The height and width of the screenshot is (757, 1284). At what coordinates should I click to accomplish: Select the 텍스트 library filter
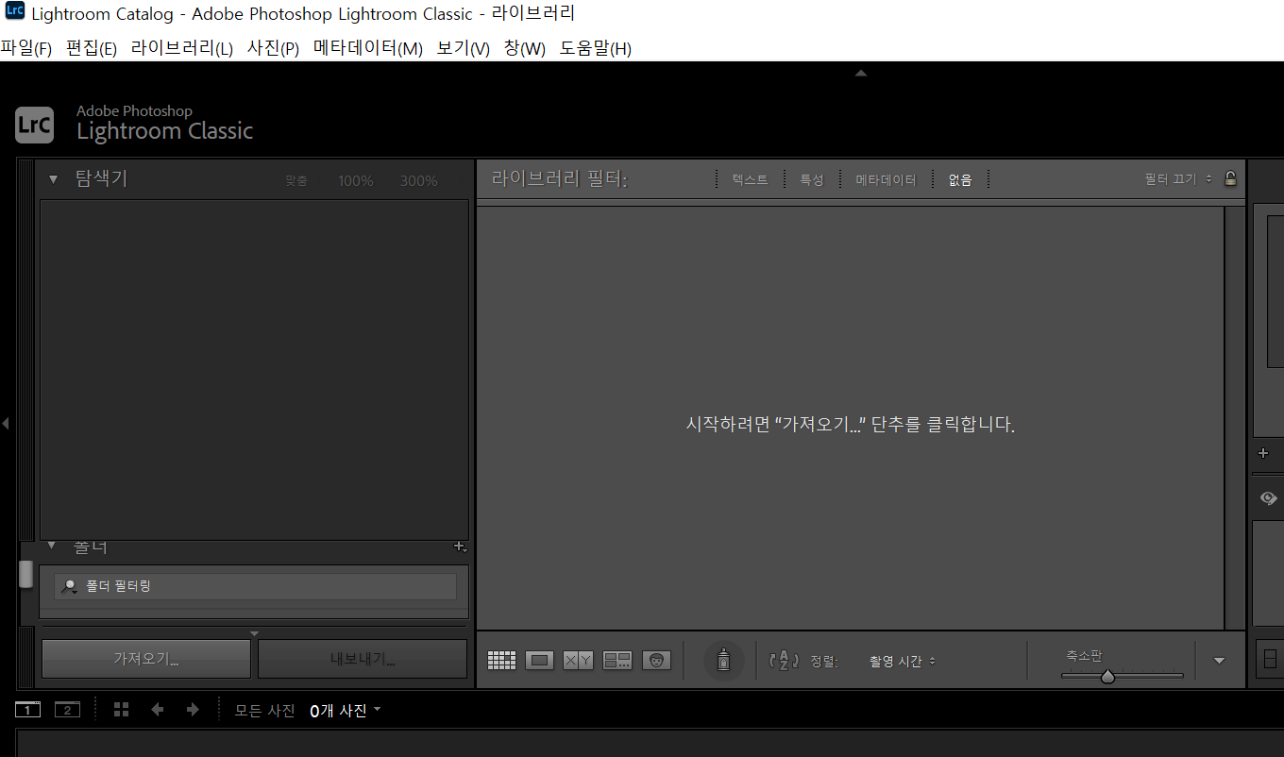pyautogui.click(x=750, y=179)
